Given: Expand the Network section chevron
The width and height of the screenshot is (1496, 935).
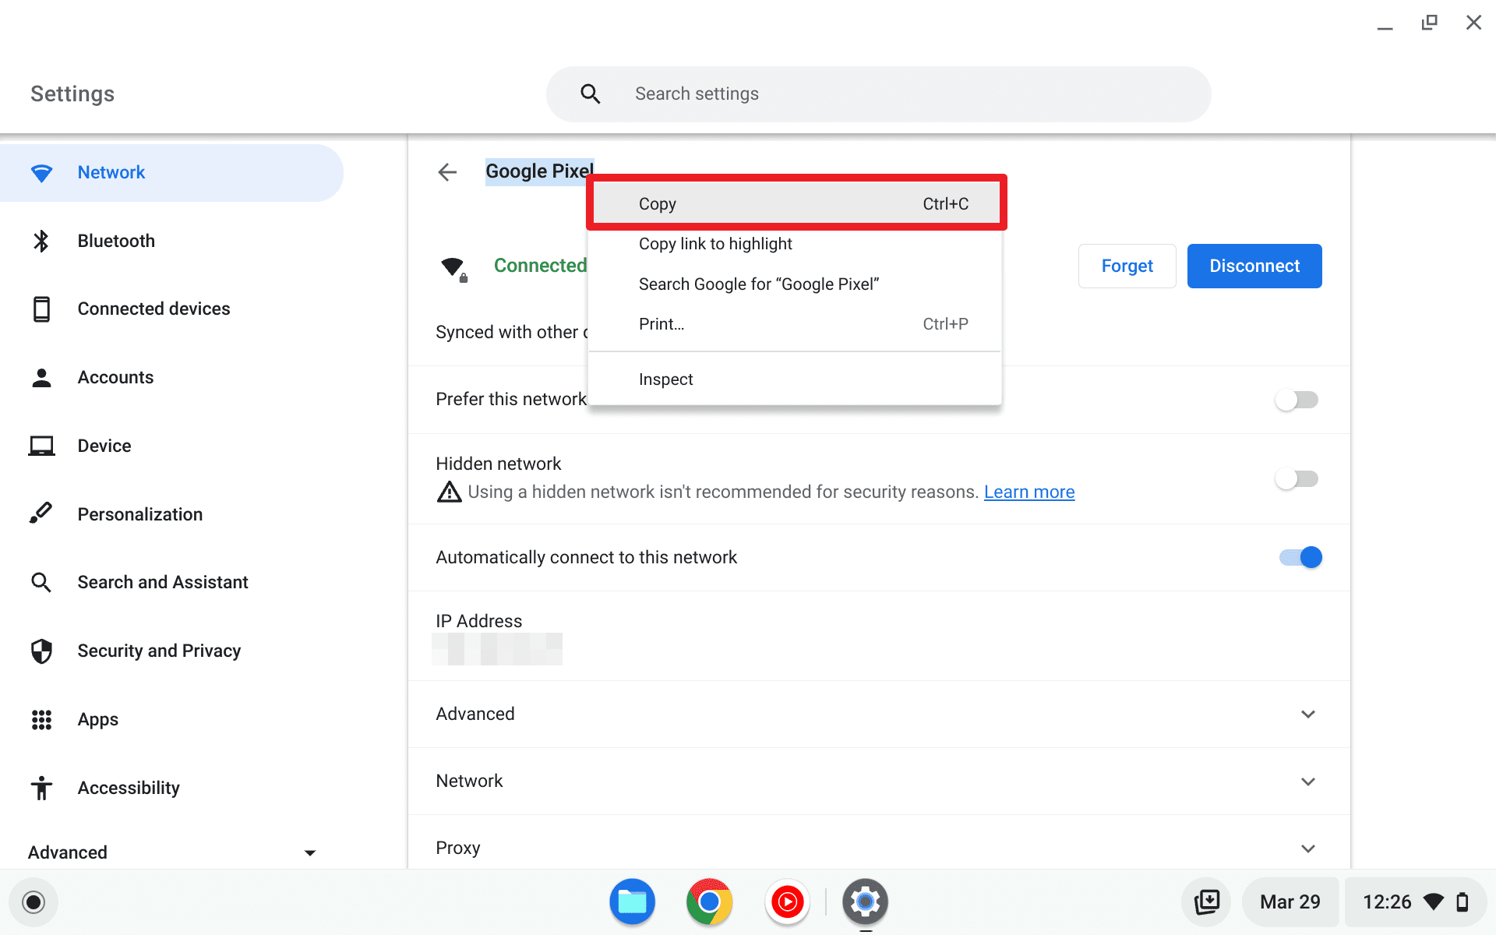Looking at the screenshot, I should pyautogui.click(x=1308, y=782).
